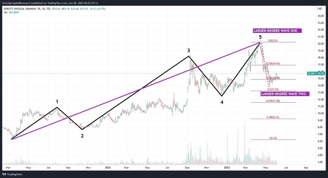The width and height of the screenshot is (328, 178).
Task: Click the U.UN 15.75 current price tag
Action: point(316,73)
